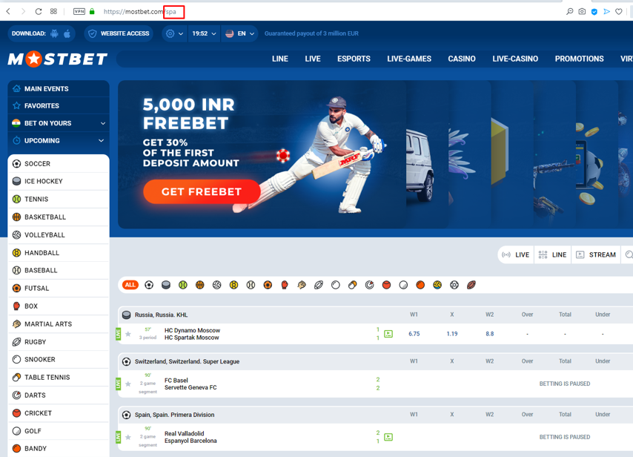
Task: Select the American football filter icon
Action: 471,285
